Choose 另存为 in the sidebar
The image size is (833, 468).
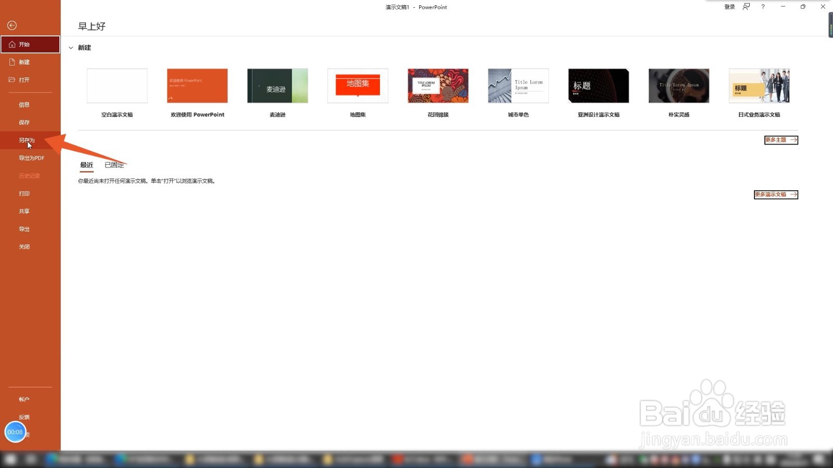click(30, 140)
